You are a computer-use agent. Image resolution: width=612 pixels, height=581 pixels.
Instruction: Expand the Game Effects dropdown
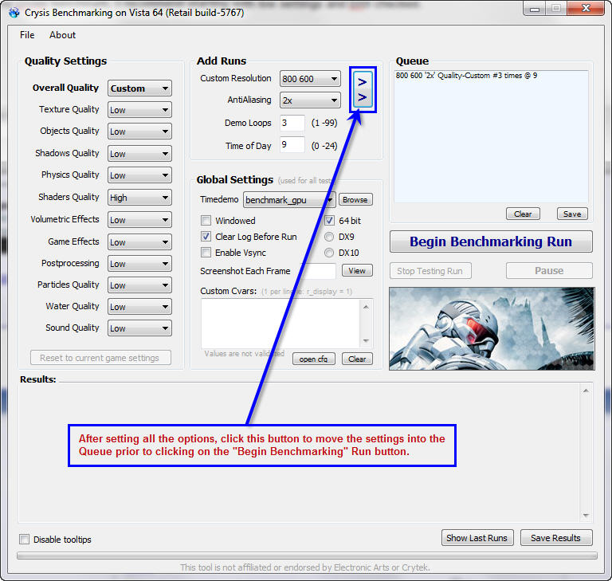point(139,242)
